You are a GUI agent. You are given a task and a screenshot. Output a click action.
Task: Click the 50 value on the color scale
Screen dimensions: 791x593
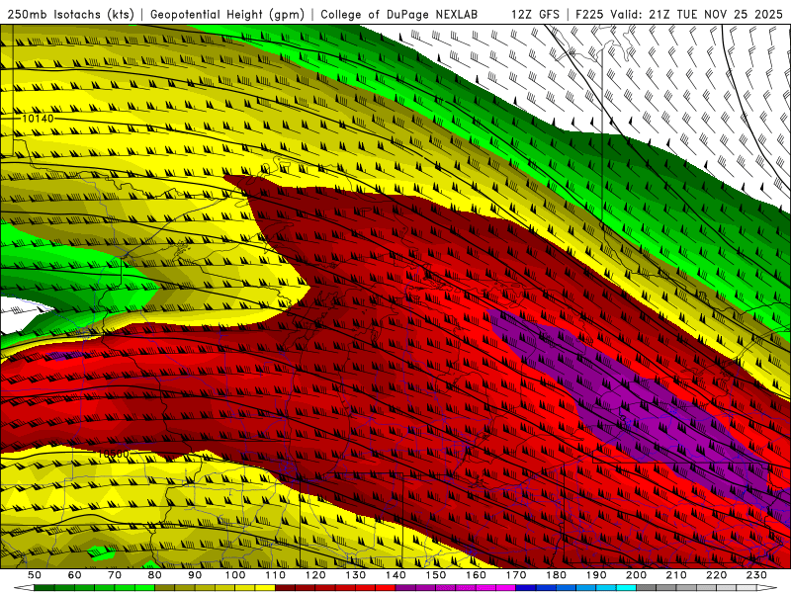(34, 575)
